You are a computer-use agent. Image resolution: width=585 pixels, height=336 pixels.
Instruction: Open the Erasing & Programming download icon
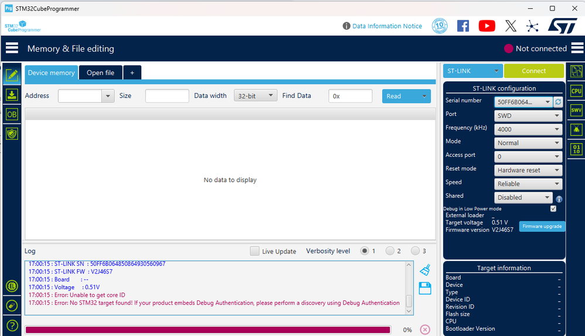[x=12, y=95]
